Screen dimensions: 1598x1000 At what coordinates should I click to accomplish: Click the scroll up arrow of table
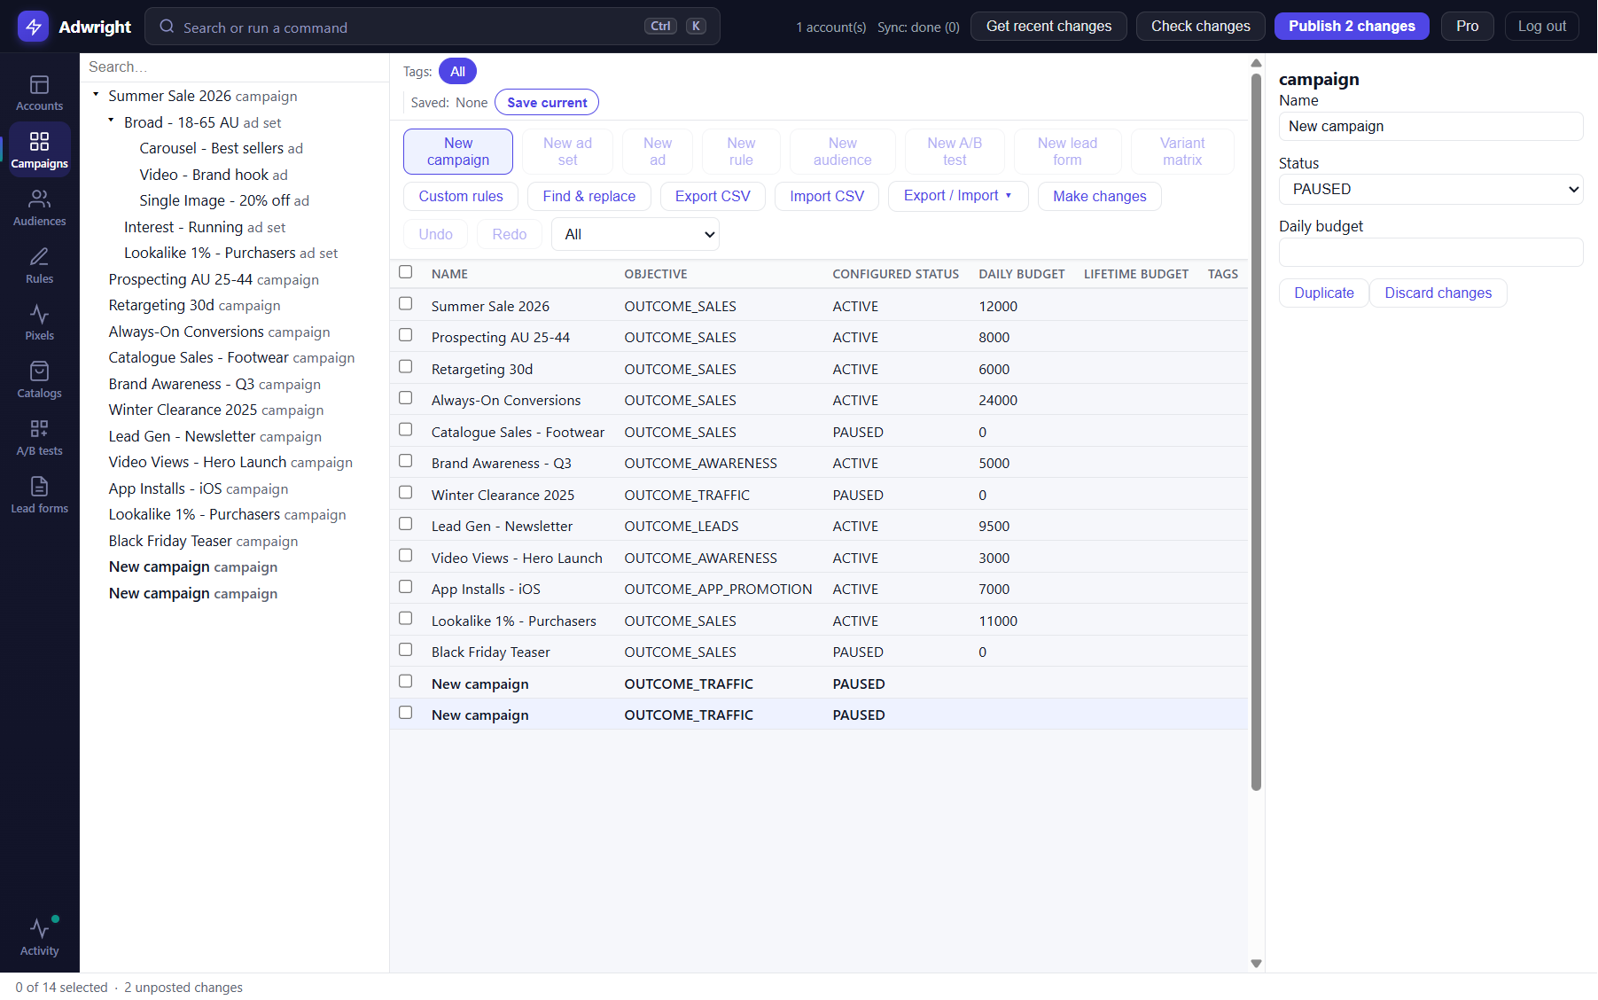[x=1256, y=63]
